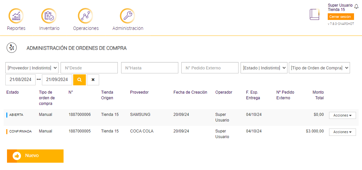Image resolution: width=362 pixels, height=170 pixels.
Task: Click the N° Pedido Externo field
Action: pos(210,68)
